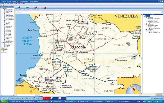Open the Help menu
Screen dimensions: 164x103
pos(23,3)
